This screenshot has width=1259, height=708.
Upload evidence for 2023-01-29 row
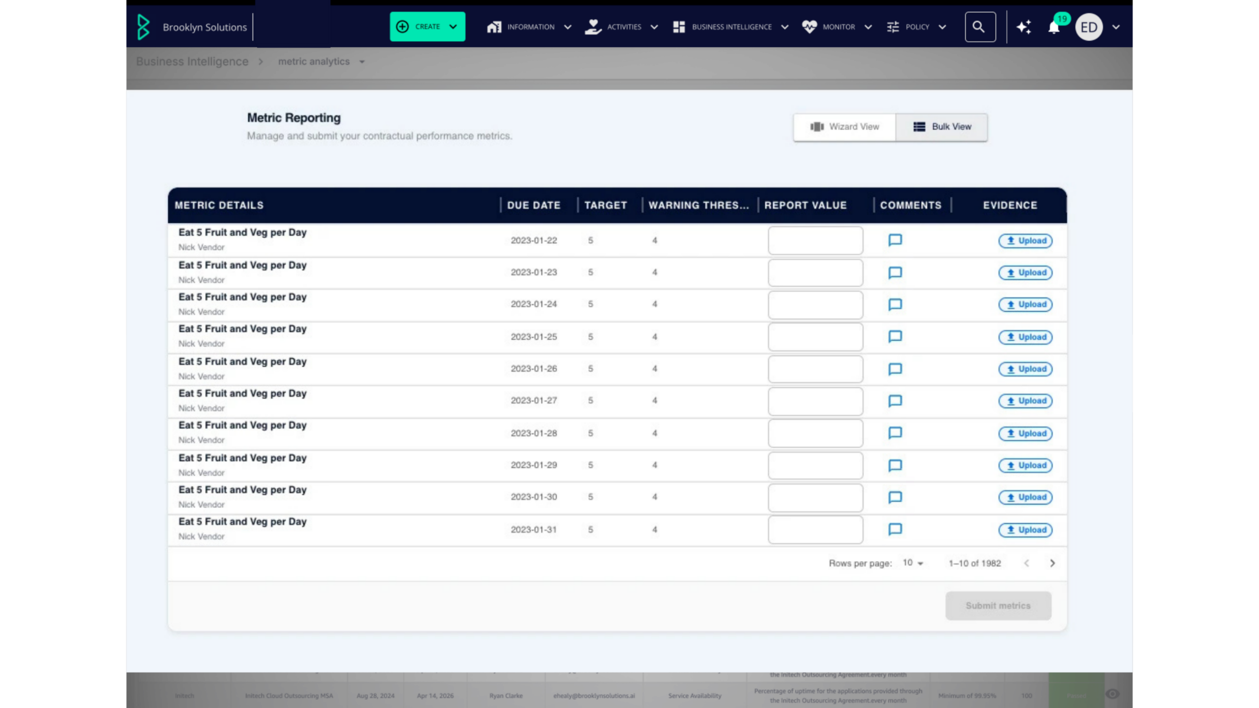point(1025,465)
